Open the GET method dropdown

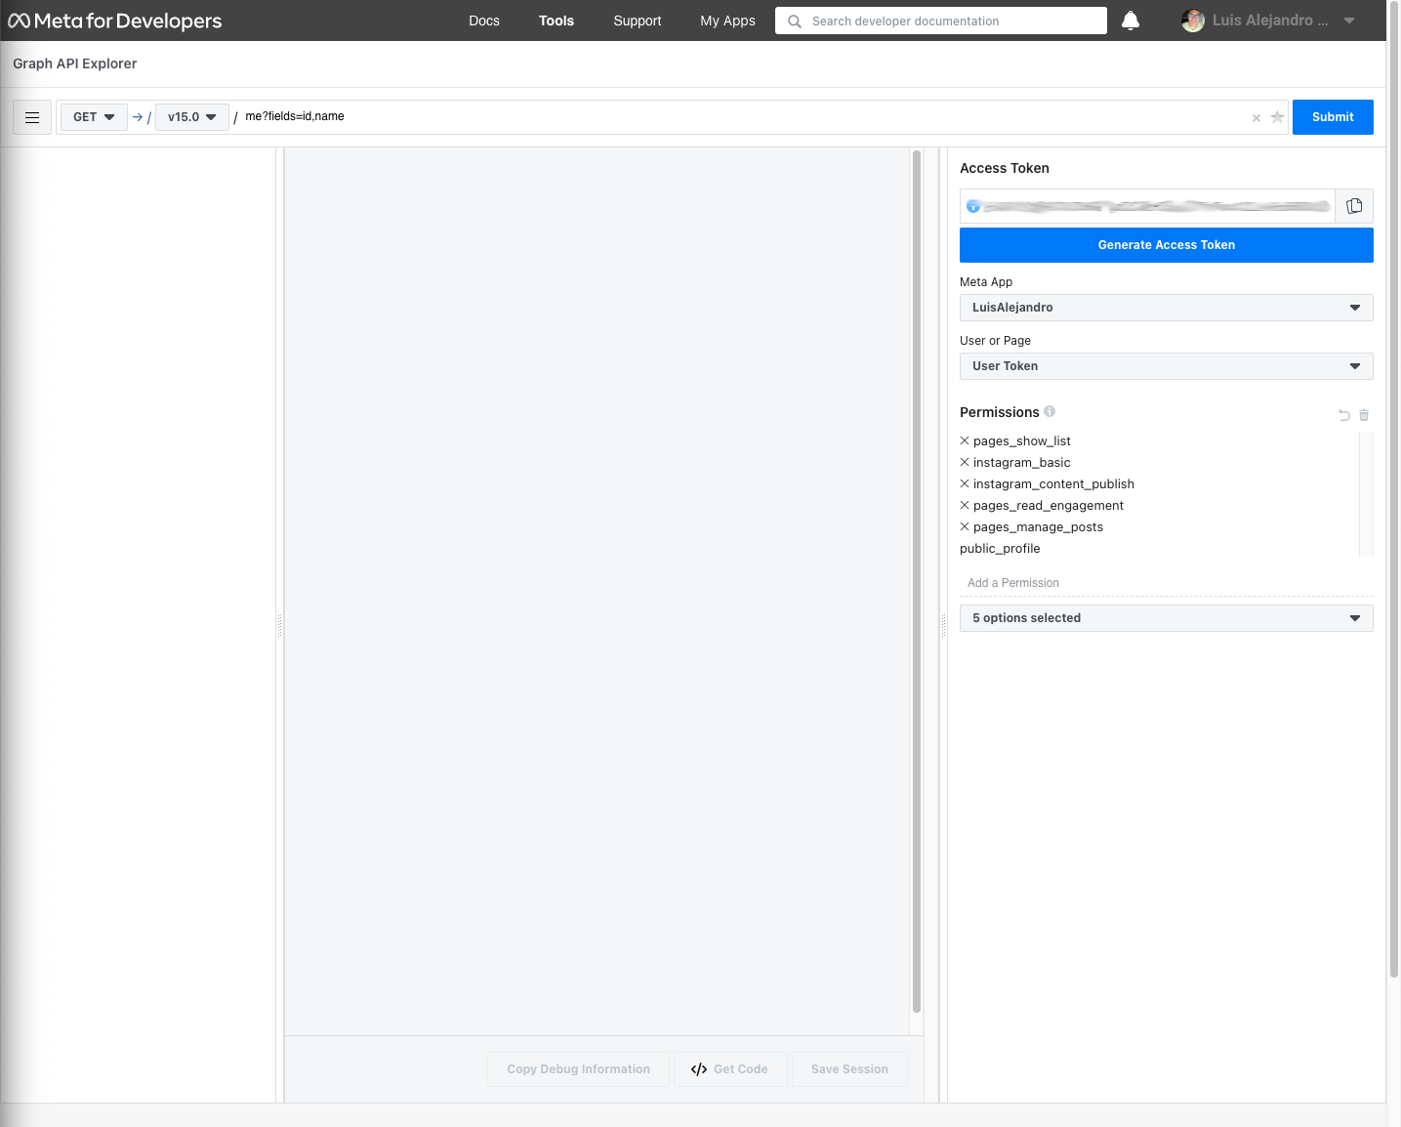click(94, 117)
